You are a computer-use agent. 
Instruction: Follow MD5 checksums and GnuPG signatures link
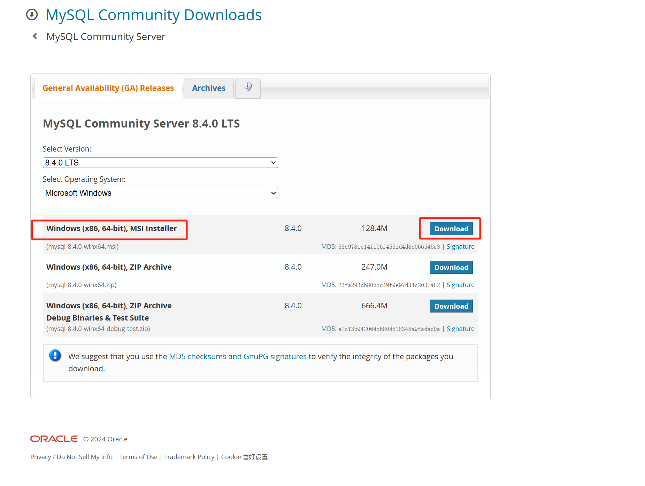point(238,356)
